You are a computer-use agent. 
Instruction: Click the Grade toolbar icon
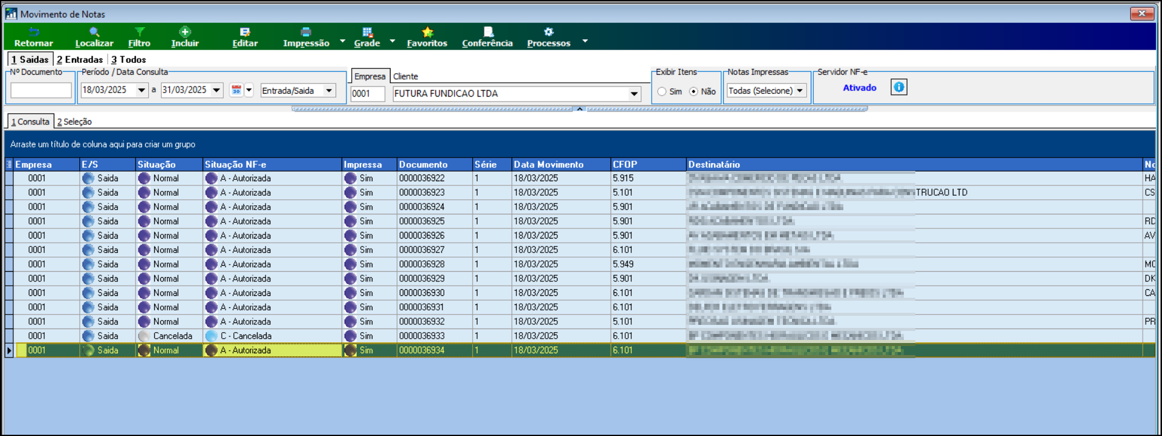point(367,32)
